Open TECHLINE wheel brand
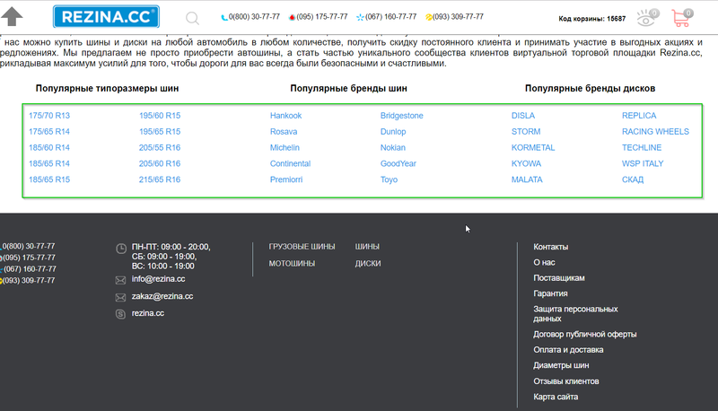Viewport: 718px width, 411px height. pyautogui.click(x=642, y=148)
